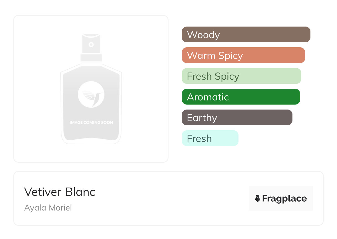Open the Vetiver Blanc fragrance title
The image size is (337, 239).
coord(60,192)
